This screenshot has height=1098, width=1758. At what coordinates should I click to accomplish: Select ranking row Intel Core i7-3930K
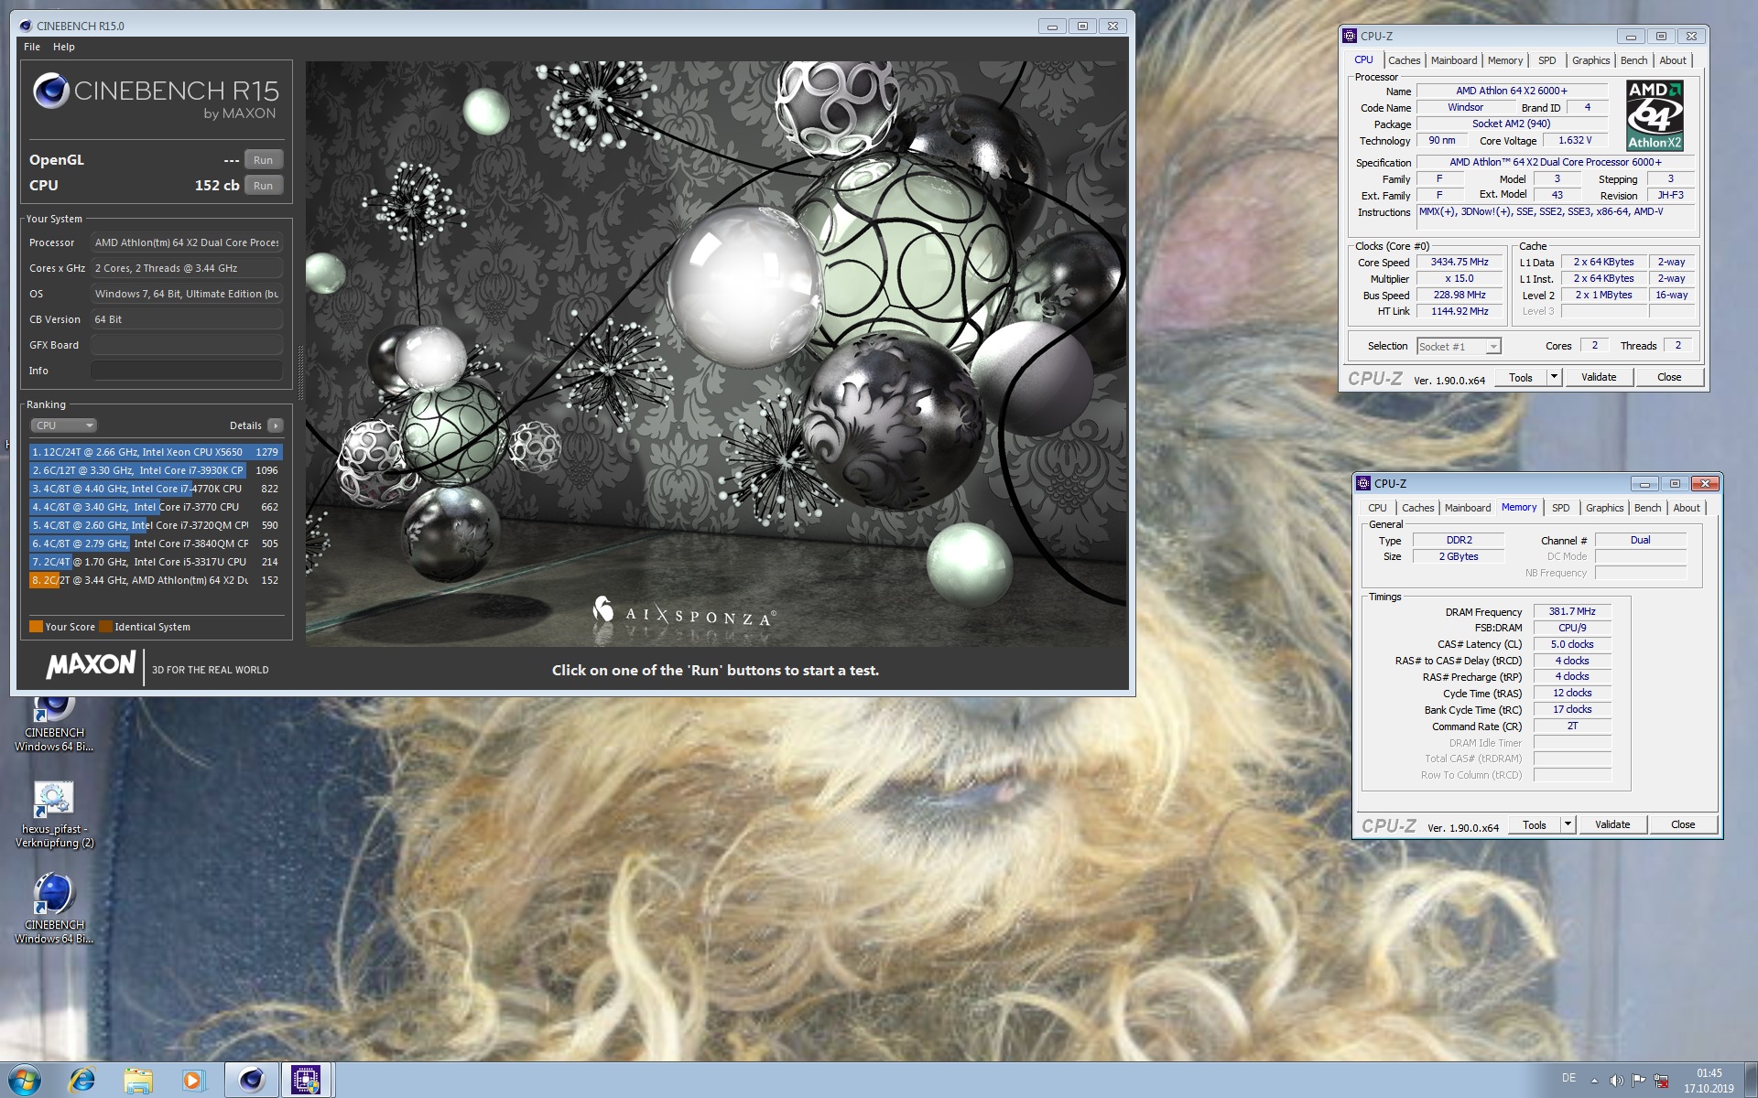coord(156,470)
